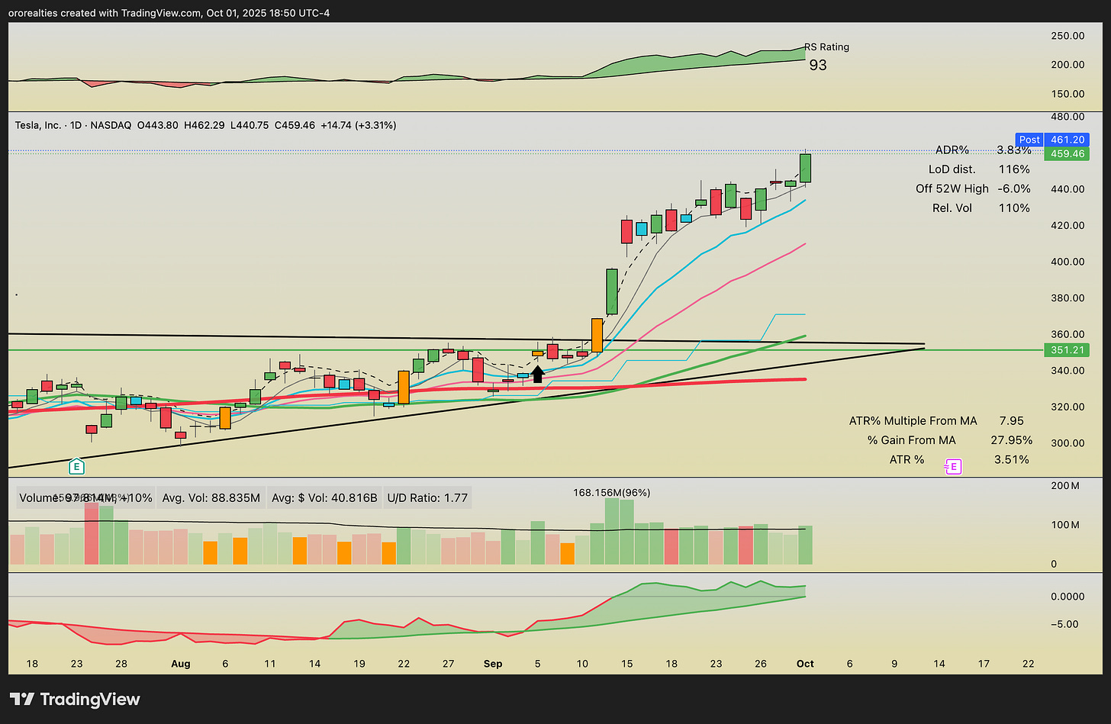Click the purple E earnings marker
This screenshot has width=1111, height=724.
point(952,466)
